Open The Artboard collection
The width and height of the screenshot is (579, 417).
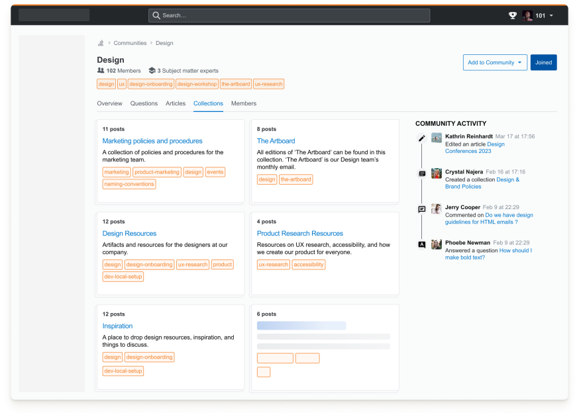(x=276, y=141)
